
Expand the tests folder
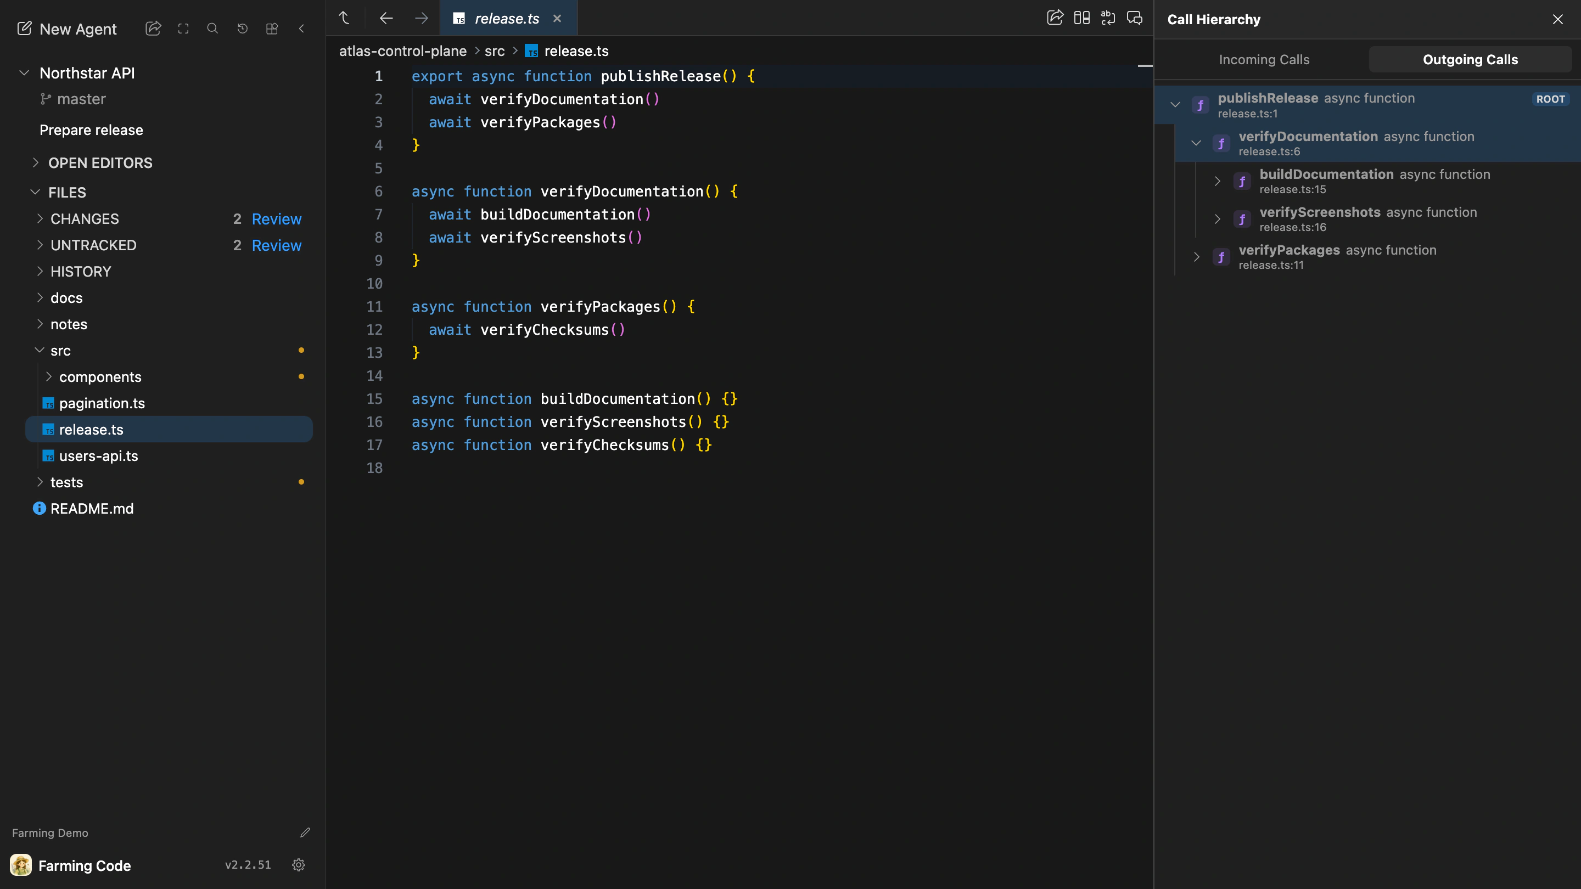pos(40,482)
